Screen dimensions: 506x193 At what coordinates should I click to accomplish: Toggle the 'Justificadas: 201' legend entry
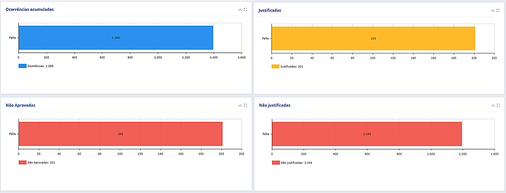[292, 66]
